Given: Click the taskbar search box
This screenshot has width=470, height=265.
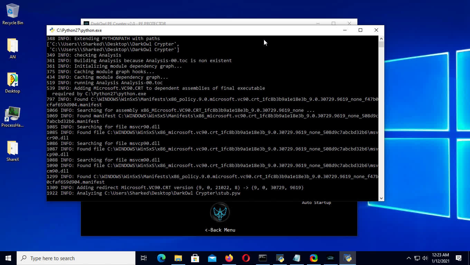Looking at the screenshot, I should click(x=76, y=258).
